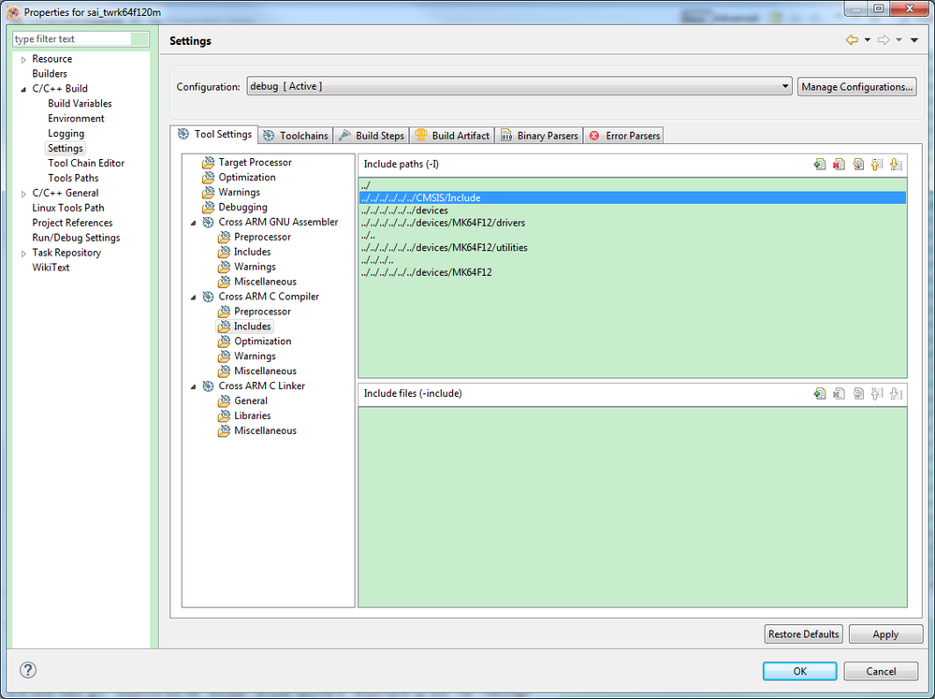Open WikiText page
Screen dimensions: 935x699
(x=51, y=268)
